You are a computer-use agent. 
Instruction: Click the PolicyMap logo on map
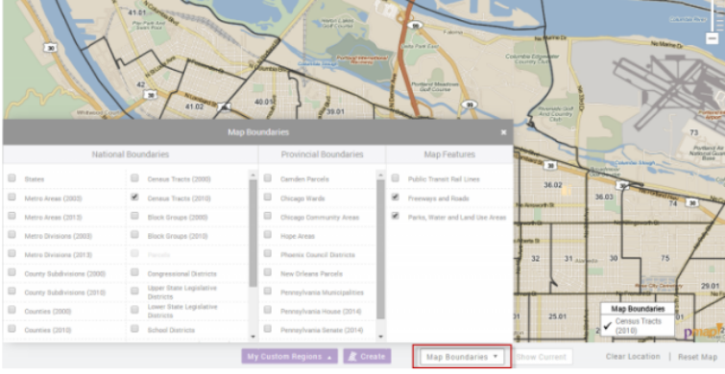click(x=702, y=331)
